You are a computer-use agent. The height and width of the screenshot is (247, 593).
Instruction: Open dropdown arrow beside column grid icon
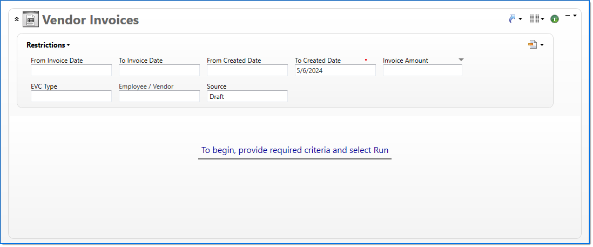coord(543,19)
